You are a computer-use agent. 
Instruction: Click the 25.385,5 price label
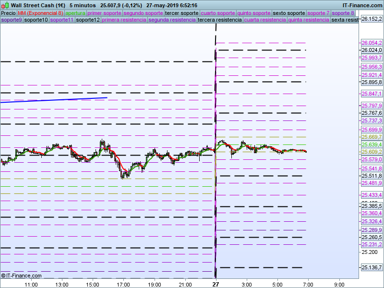pos(372,206)
